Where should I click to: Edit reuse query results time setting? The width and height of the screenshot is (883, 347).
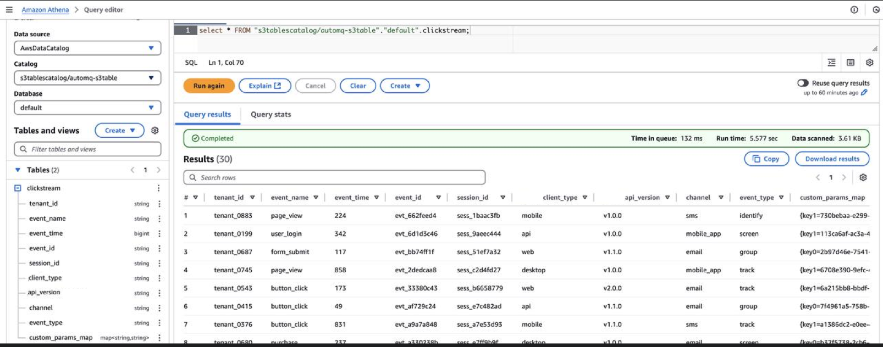point(864,93)
